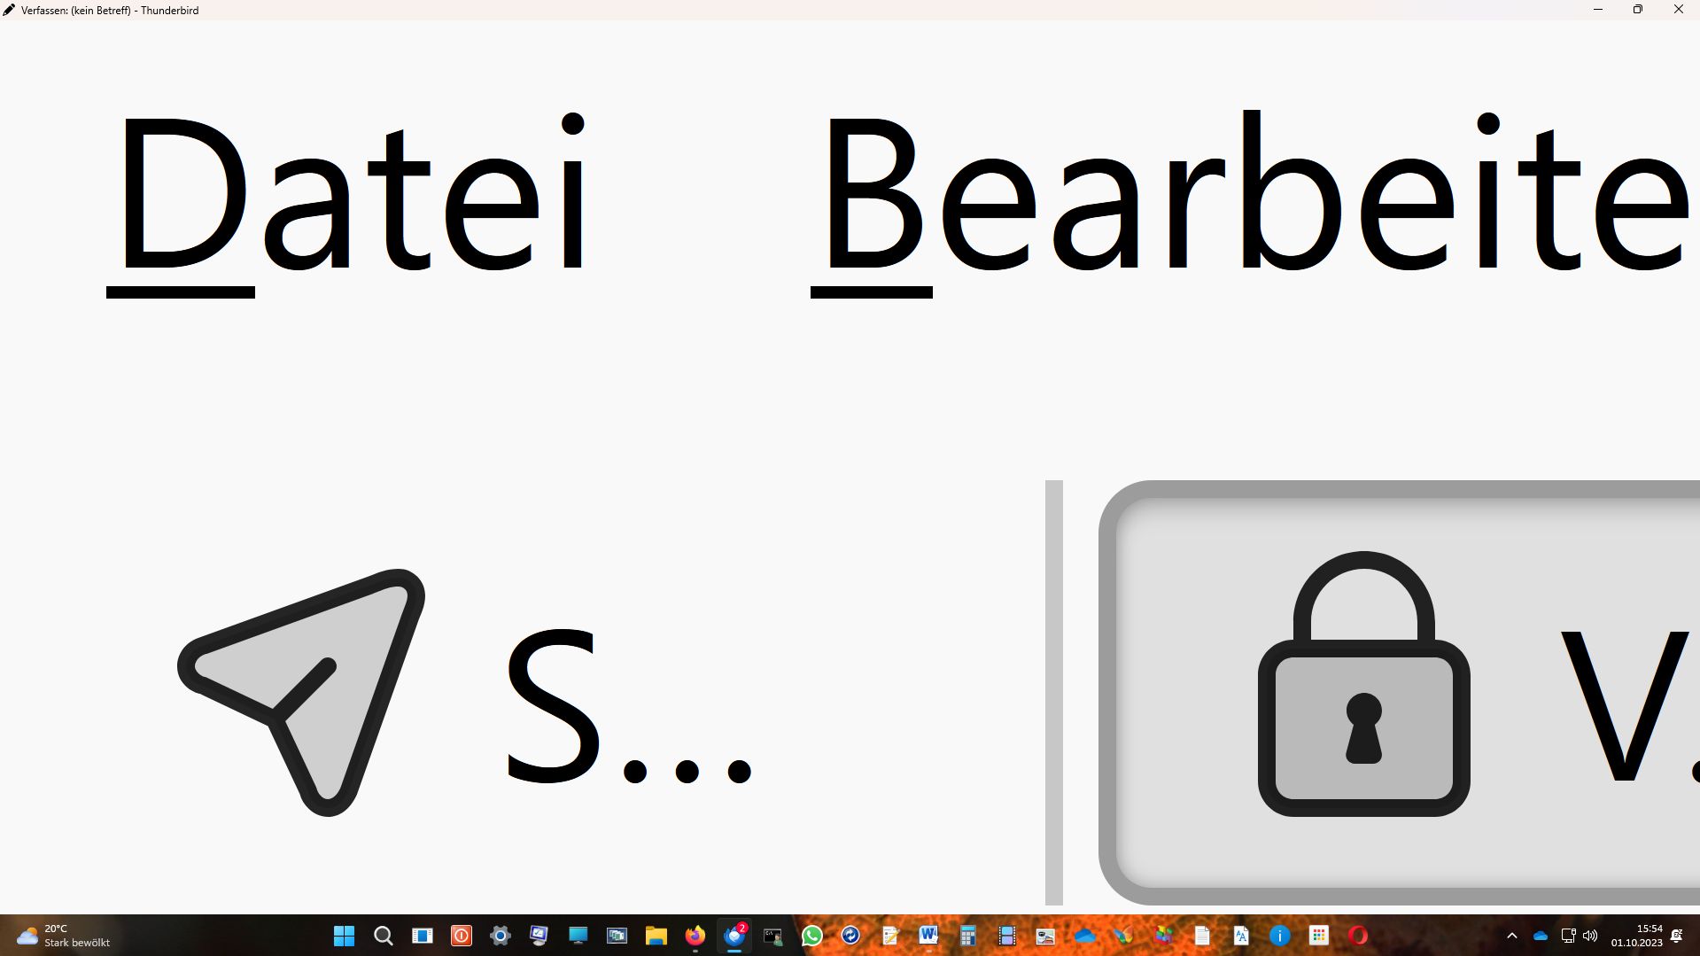
Task: Open the taskbar search magnifier
Action: click(384, 936)
